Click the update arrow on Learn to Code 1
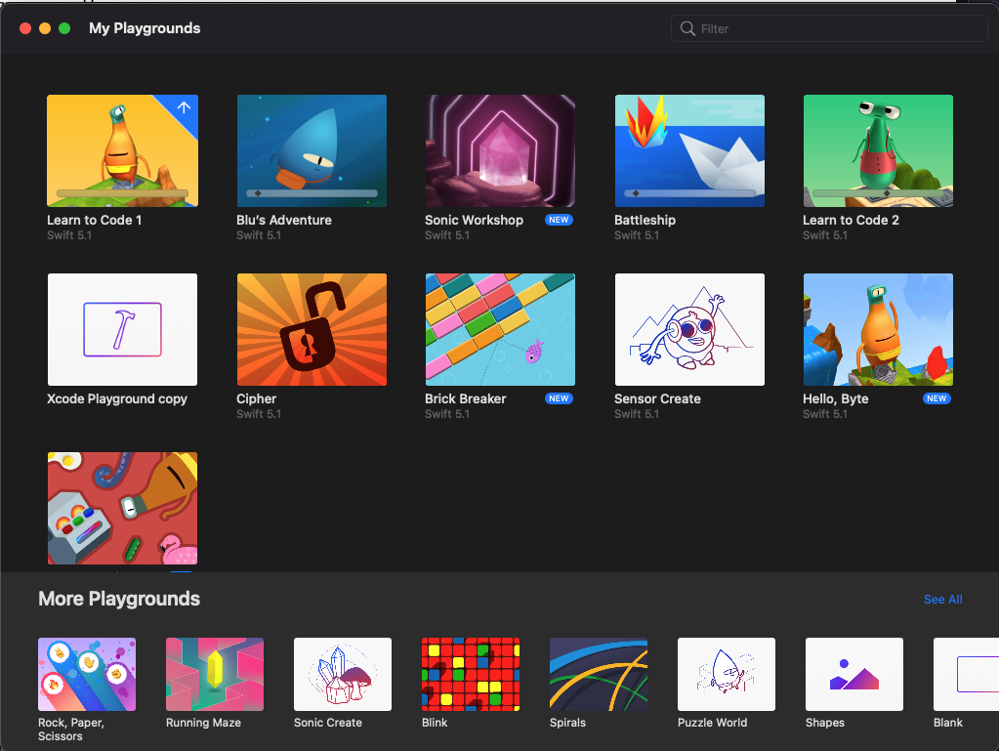Viewport: 999px width, 751px height. [x=184, y=108]
